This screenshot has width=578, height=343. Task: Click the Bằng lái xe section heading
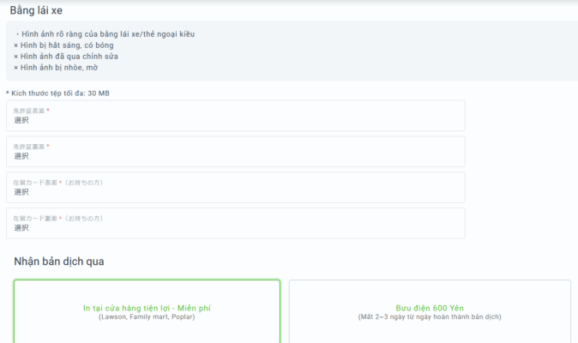35,10
